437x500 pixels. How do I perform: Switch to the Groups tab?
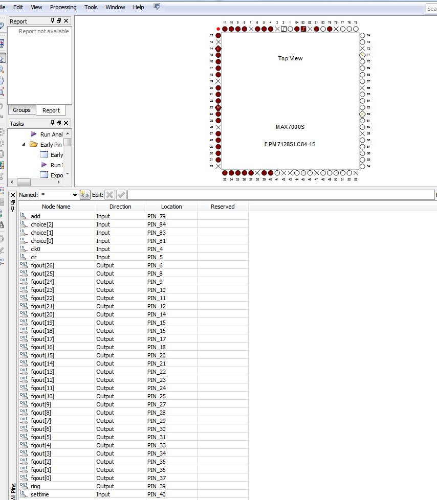pos(21,110)
